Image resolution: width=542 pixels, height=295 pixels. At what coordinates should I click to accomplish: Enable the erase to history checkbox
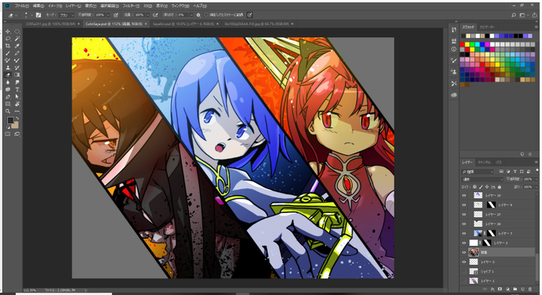click(x=206, y=15)
